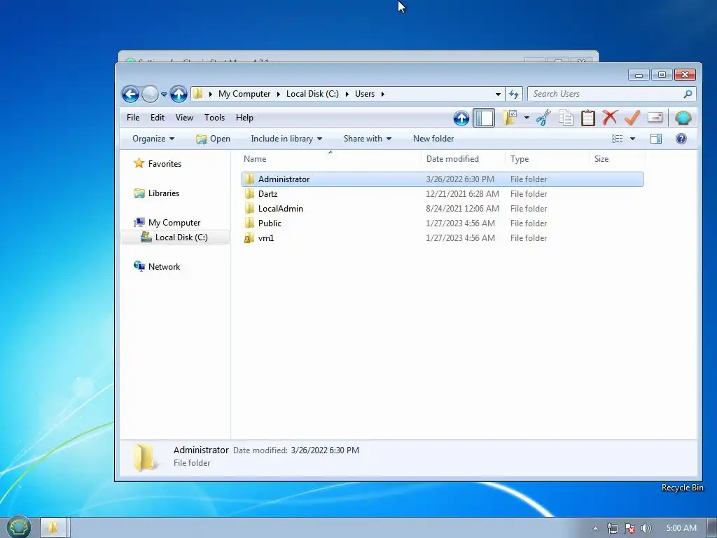Screen dimensions: 717x538
Task: Open the Edit menu
Action: coord(158,118)
